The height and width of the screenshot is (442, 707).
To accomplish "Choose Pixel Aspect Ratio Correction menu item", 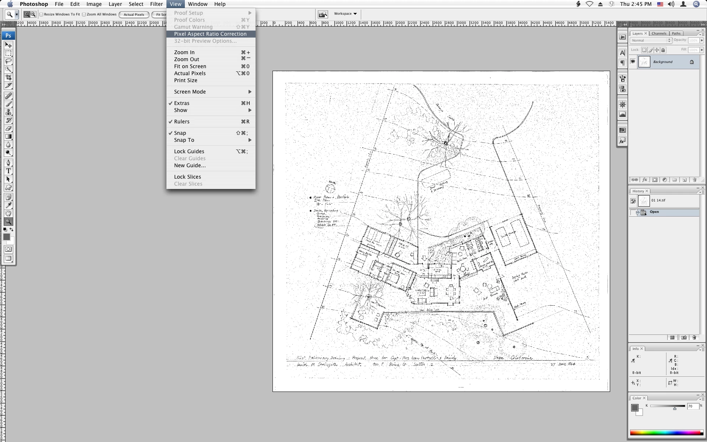I will coord(210,34).
